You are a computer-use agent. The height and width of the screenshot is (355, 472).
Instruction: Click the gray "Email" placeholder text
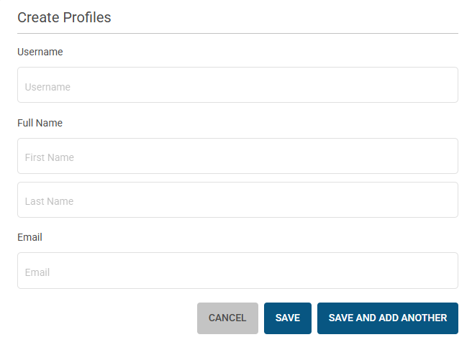click(x=37, y=272)
